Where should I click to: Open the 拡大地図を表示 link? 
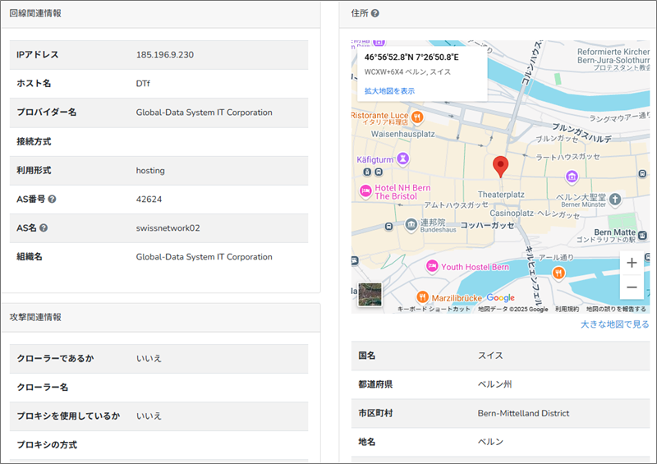(389, 91)
